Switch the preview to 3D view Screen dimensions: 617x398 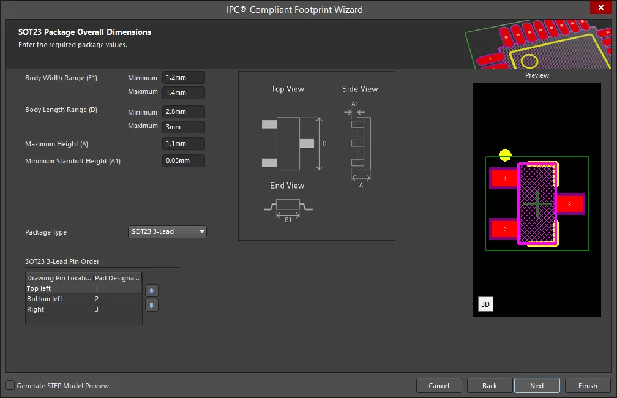(485, 304)
